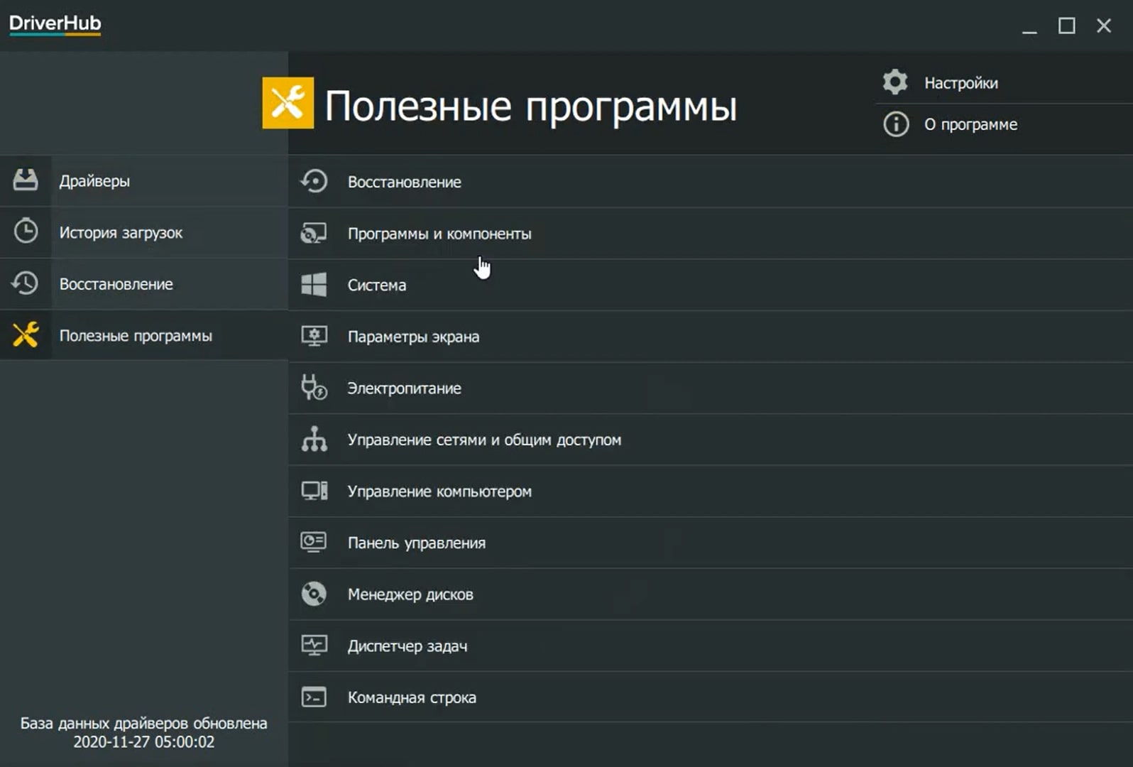This screenshot has width=1133, height=767.
Task: Select Восстановление at top of utilities list
Action: tap(404, 183)
